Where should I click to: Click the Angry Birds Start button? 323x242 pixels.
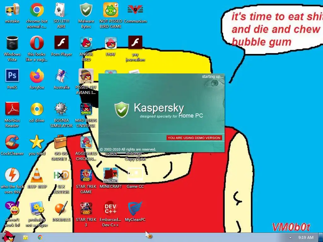coord(8,237)
